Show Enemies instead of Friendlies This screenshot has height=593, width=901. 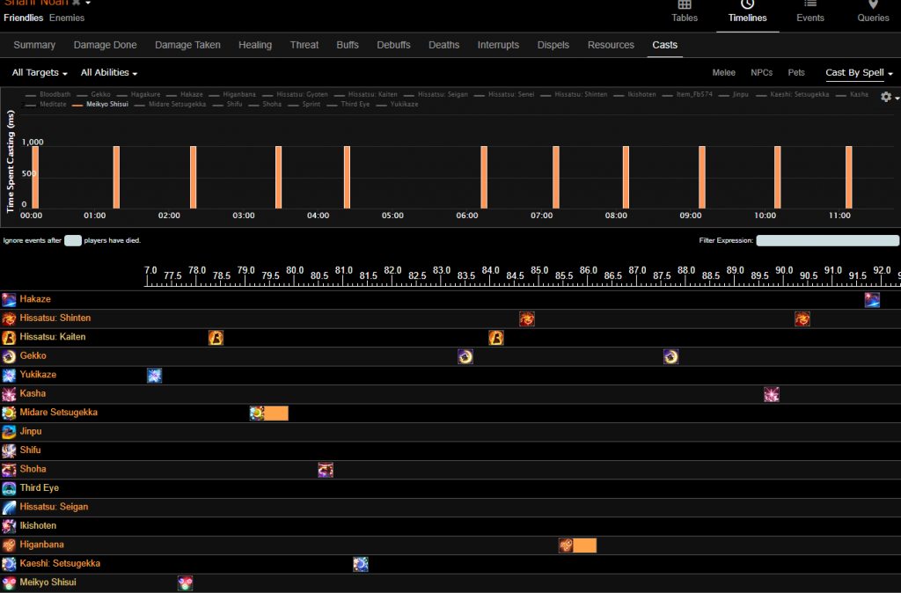pyautogui.click(x=67, y=18)
